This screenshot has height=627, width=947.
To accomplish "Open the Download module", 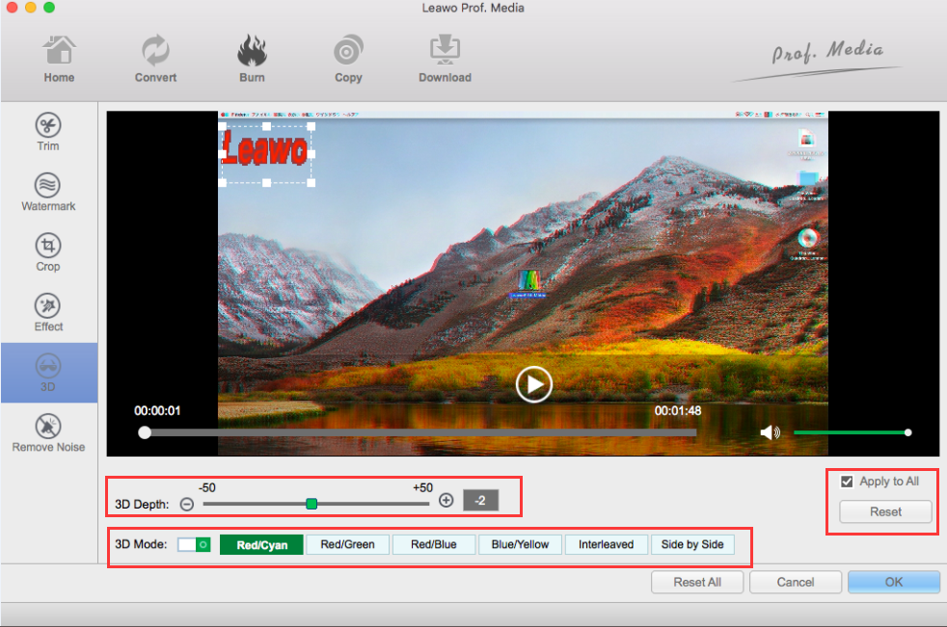I will click(445, 59).
